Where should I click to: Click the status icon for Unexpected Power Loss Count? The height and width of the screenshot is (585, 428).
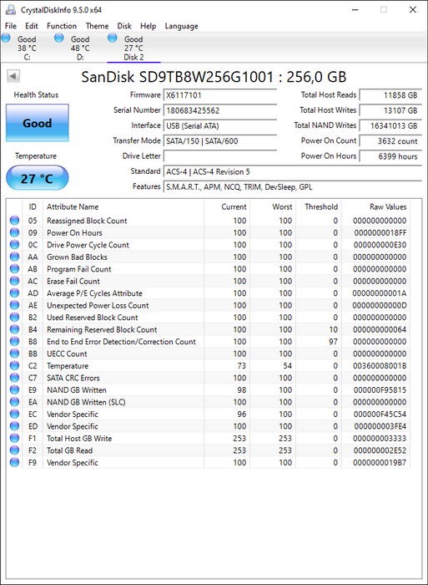[14, 305]
